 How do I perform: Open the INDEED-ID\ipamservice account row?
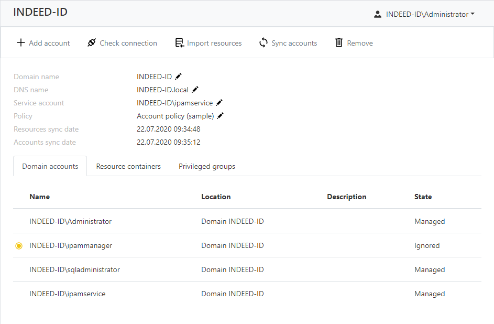[68, 294]
